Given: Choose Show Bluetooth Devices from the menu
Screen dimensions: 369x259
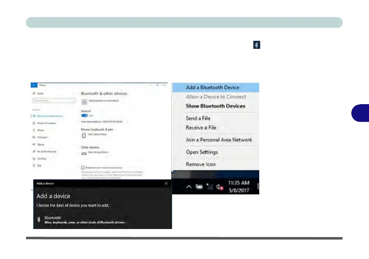Looking at the screenshot, I should point(216,106).
